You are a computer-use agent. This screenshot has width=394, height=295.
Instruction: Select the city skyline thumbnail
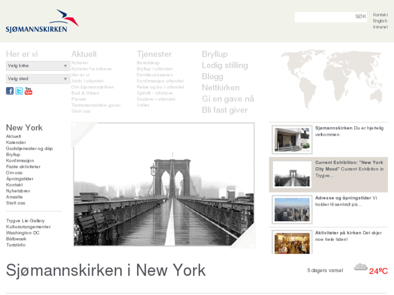point(292,209)
